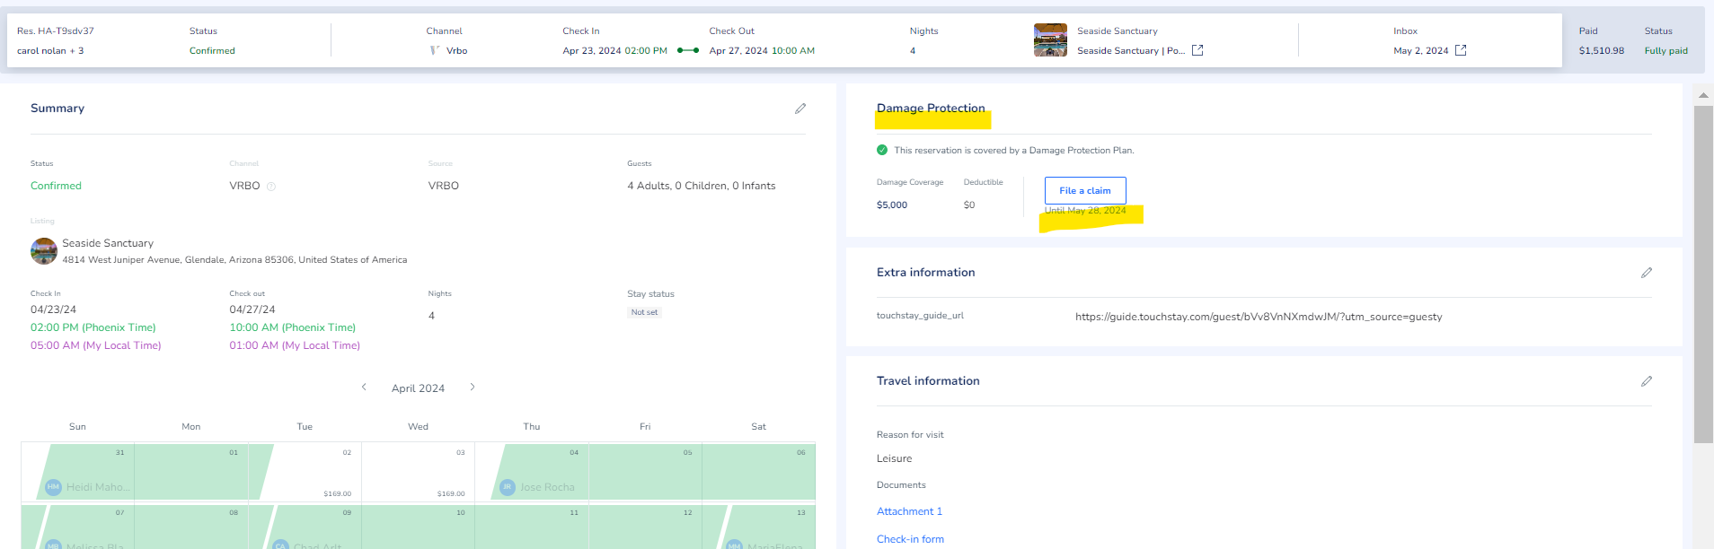Click guest name carol nolan + 3
This screenshot has height=549, width=1714.
[50, 50]
